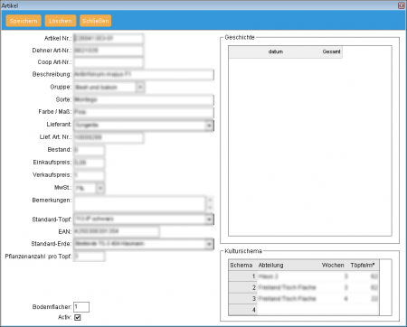Edit the Beschreibung text field
Image resolution: width=407 pixels, height=327 pixels.
(x=144, y=74)
